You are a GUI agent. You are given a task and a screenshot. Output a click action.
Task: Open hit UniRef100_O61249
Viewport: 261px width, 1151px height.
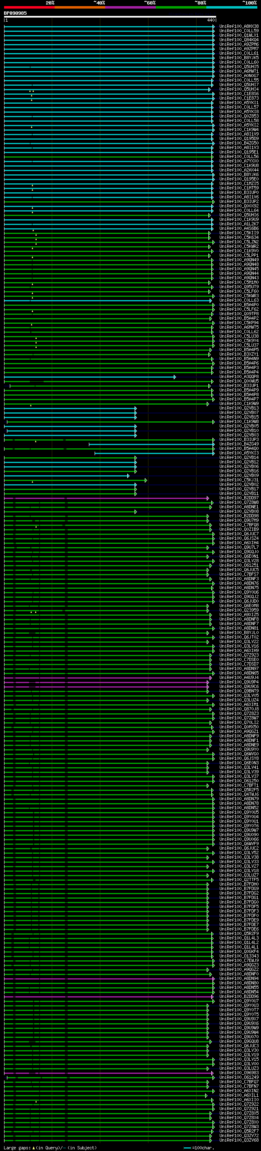coord(239,1077)
